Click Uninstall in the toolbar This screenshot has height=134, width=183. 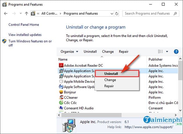[90, 51]
